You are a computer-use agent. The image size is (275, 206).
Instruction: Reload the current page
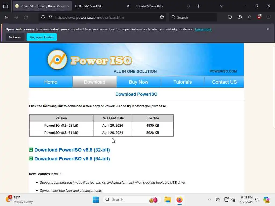click(x=26, y=17)
